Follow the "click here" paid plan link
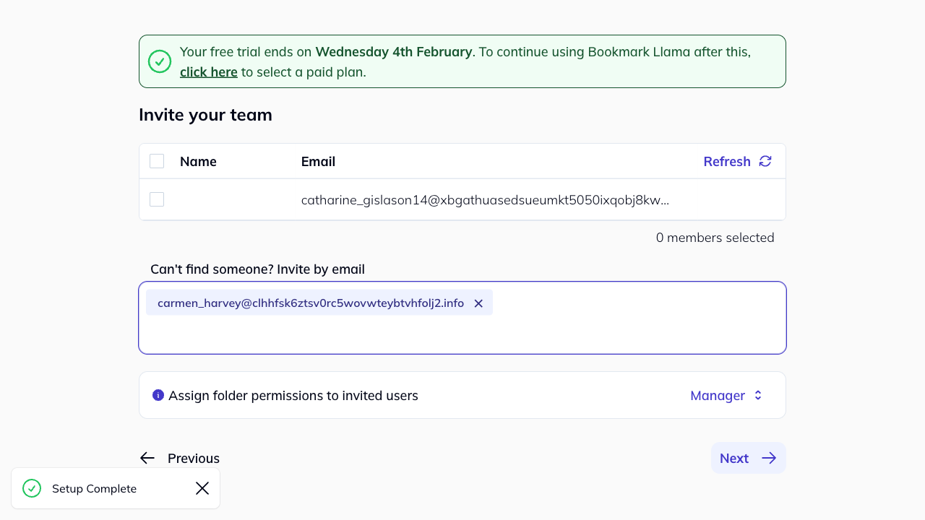 pyautogui.click(x=208, y=72)
